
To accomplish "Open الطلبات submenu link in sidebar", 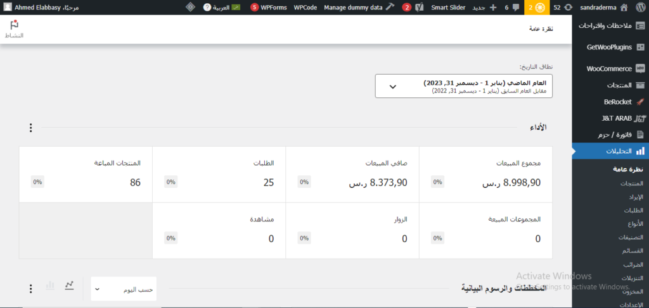I will [634, 211].
